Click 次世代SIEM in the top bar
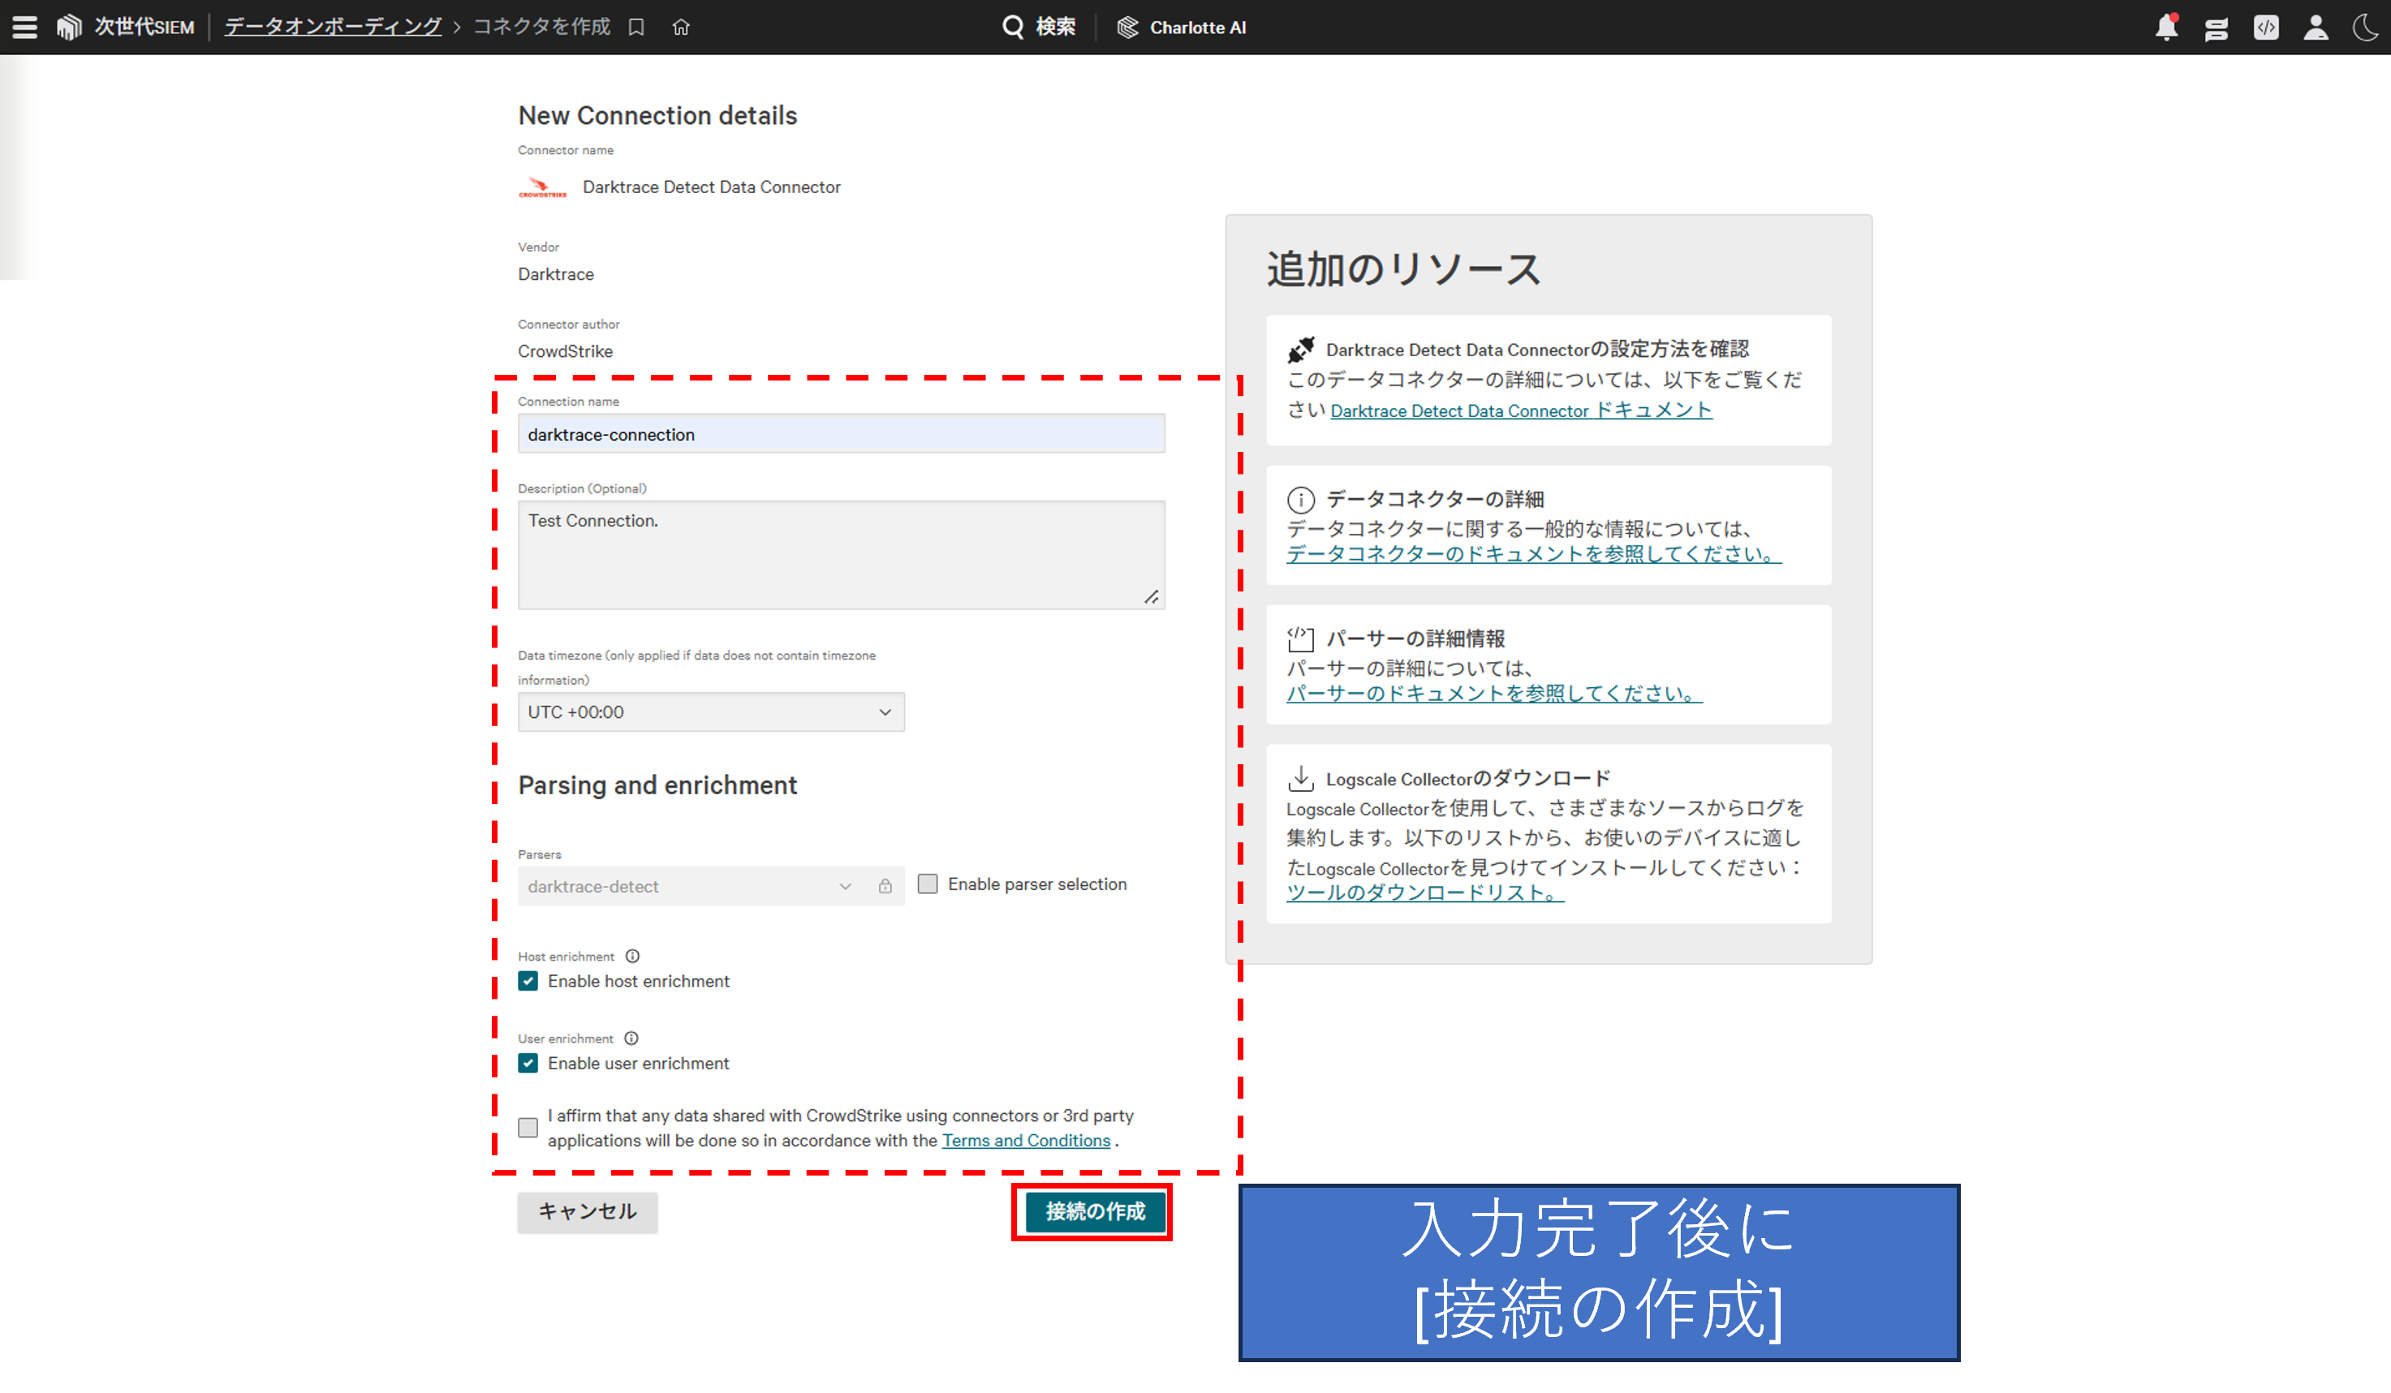 [144, 28]
